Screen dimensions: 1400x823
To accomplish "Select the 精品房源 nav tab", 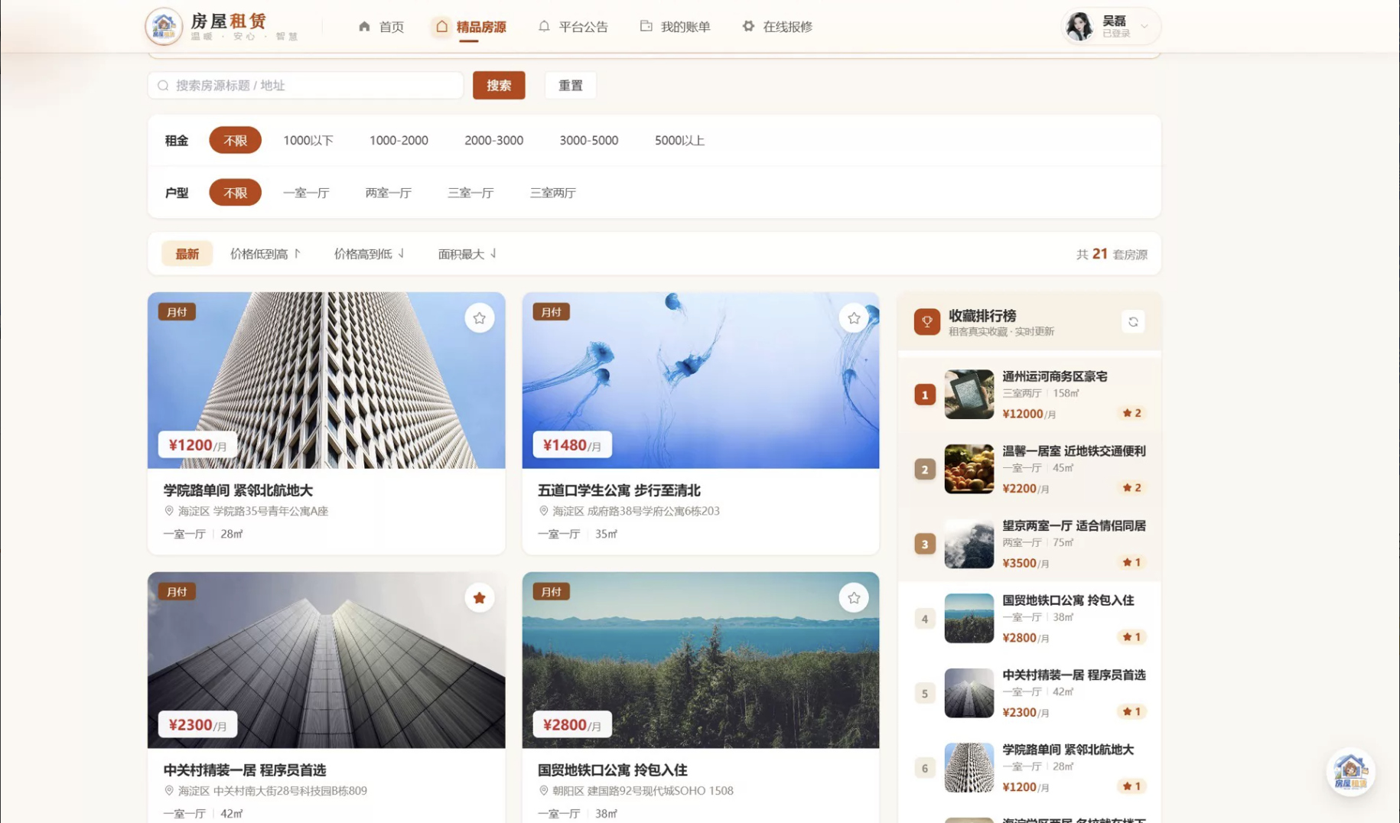I will click(470, 27).
